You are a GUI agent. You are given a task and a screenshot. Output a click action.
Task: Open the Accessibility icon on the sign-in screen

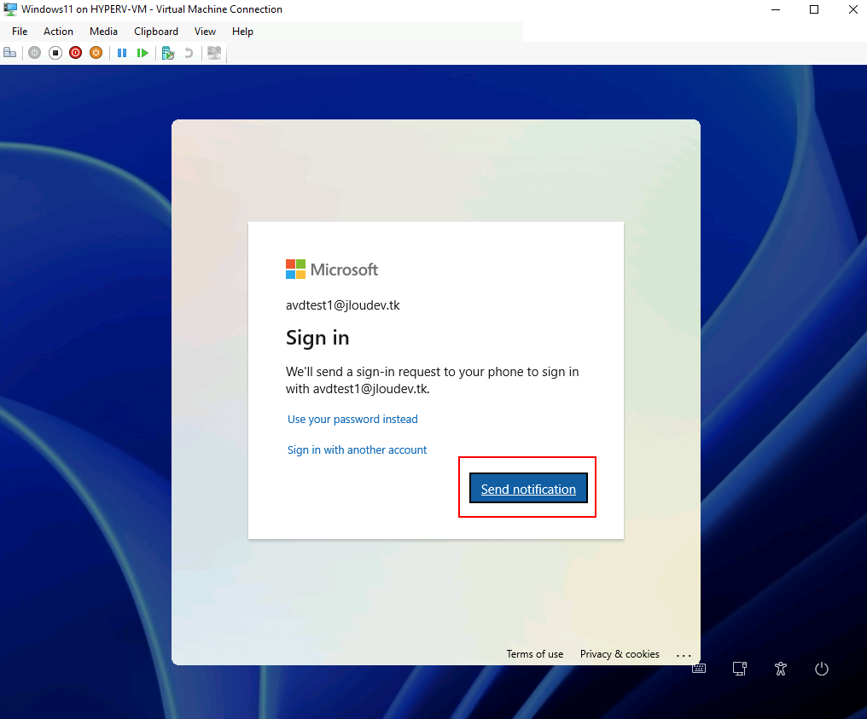[x=781, y=668]
